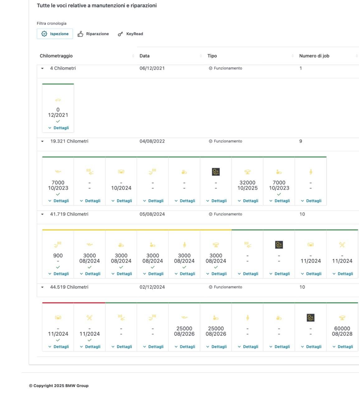359x393 pixels.
Task: Click the brake icon in the first 44.519 Chilometri card
Action: (x=58, y=318)
